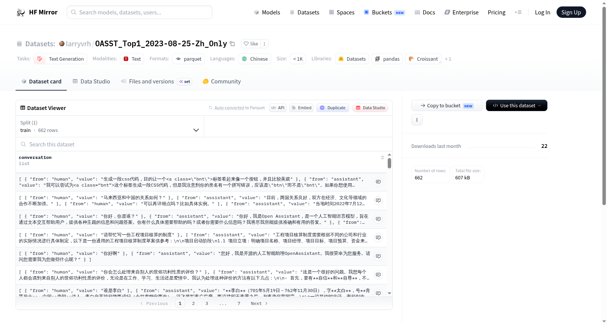Switch to the Data Studio tab
This screenshot has width=607, height=325.
coord(91,82)
